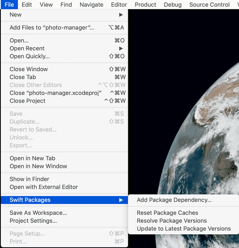
Task: Open the View menu
Action: [46, 5]
